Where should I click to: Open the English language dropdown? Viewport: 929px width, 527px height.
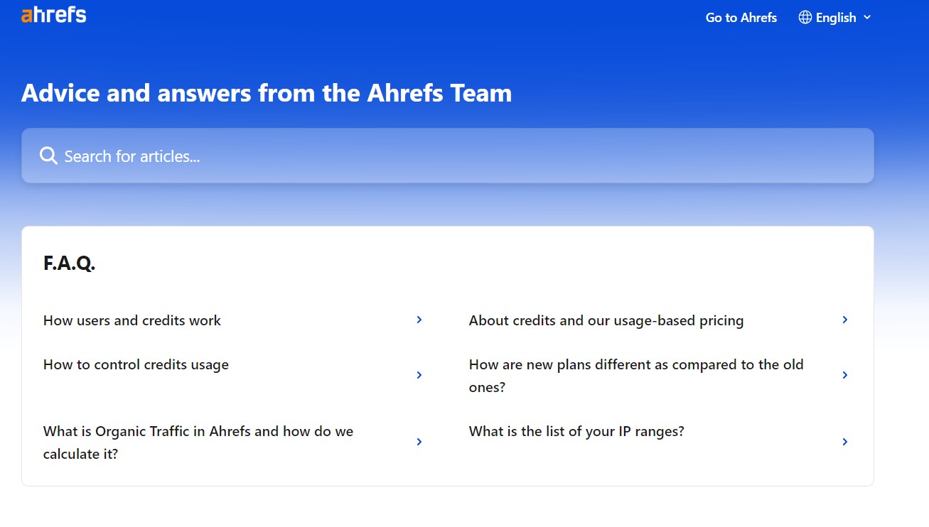point(835,18)
